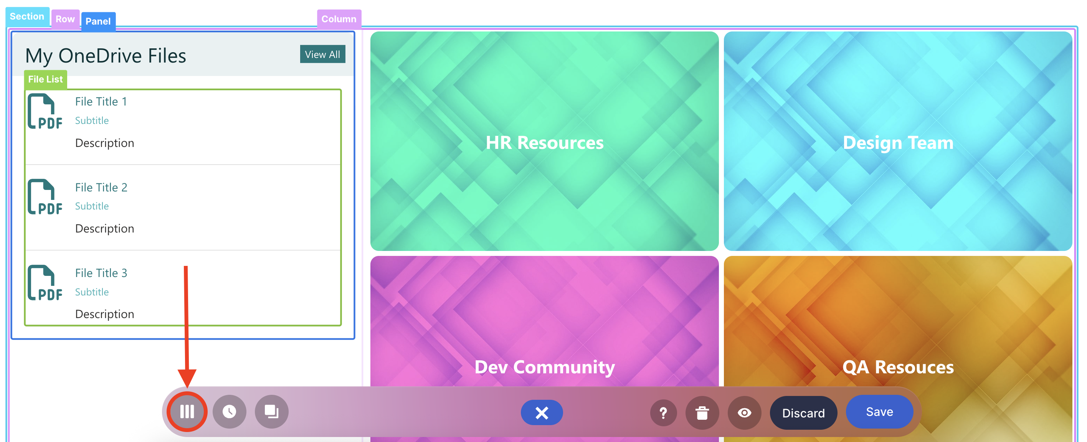Select the File List label
This screenshot has width=1087, height=442.
click(x=45, y=79)
